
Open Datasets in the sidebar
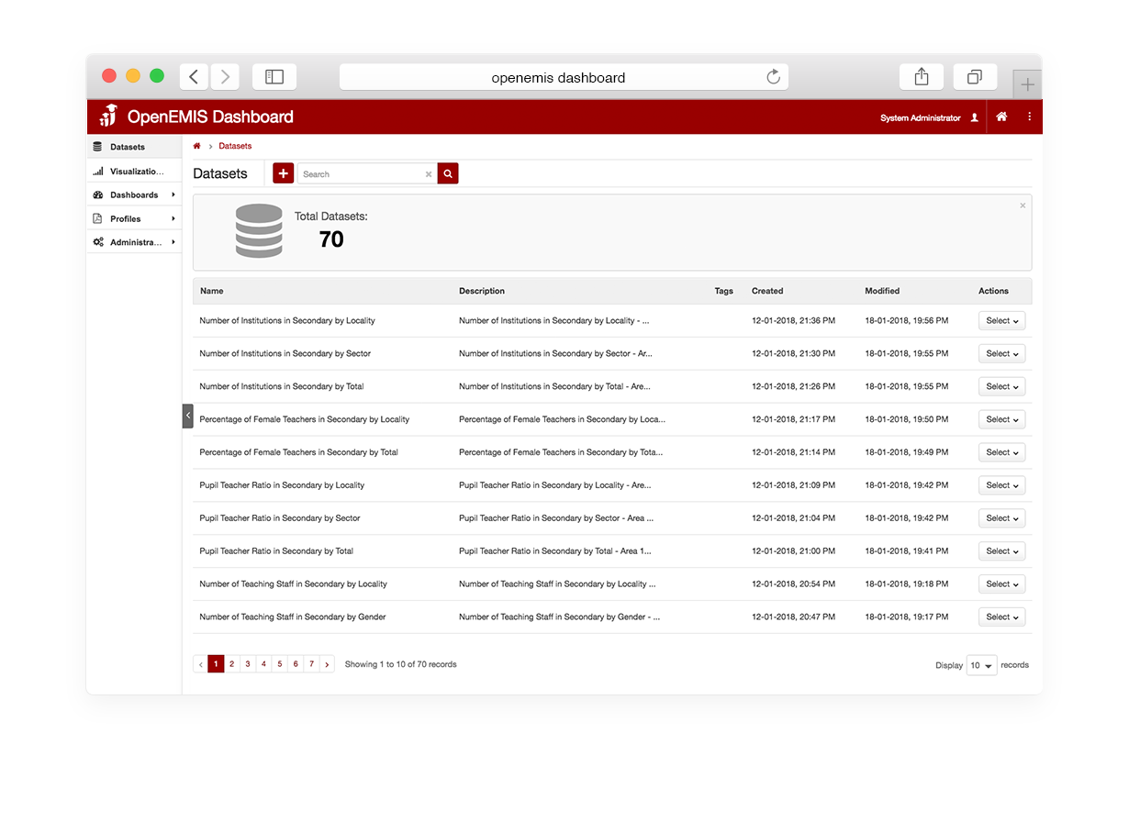(135, 147)
